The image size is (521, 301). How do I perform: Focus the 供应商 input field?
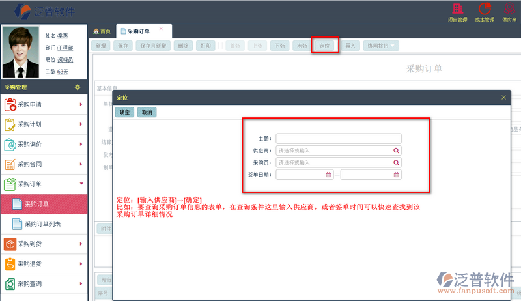(339, 150)
